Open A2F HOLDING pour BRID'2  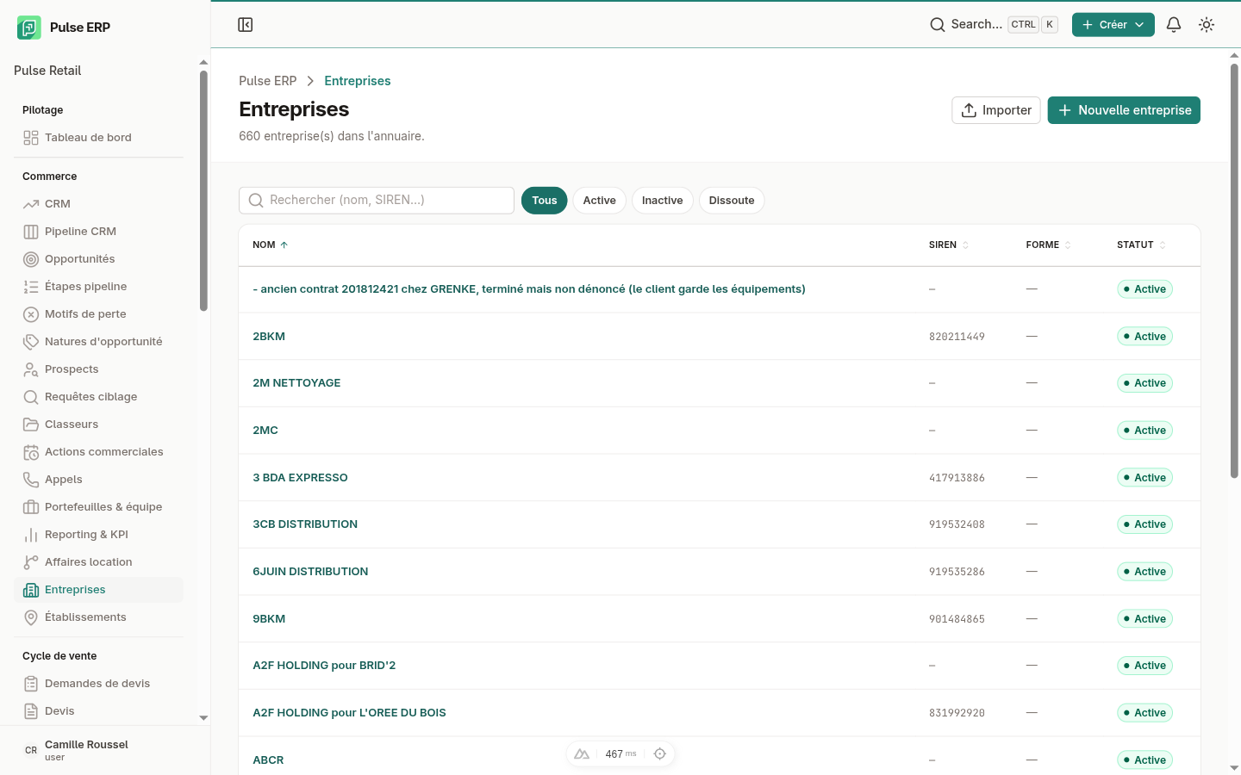point(324,666)
